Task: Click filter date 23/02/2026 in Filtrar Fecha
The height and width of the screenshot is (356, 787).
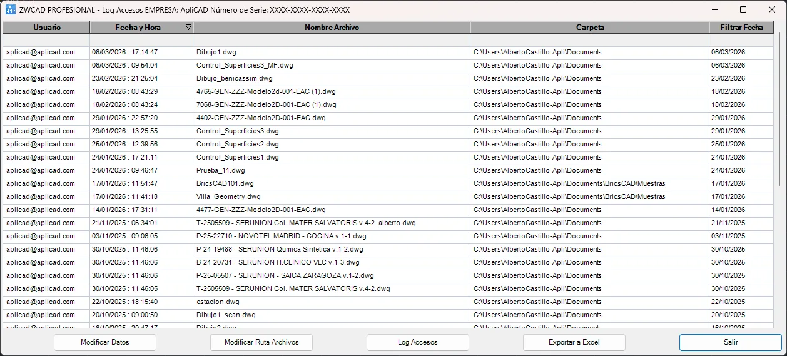Action: point(728,78)
